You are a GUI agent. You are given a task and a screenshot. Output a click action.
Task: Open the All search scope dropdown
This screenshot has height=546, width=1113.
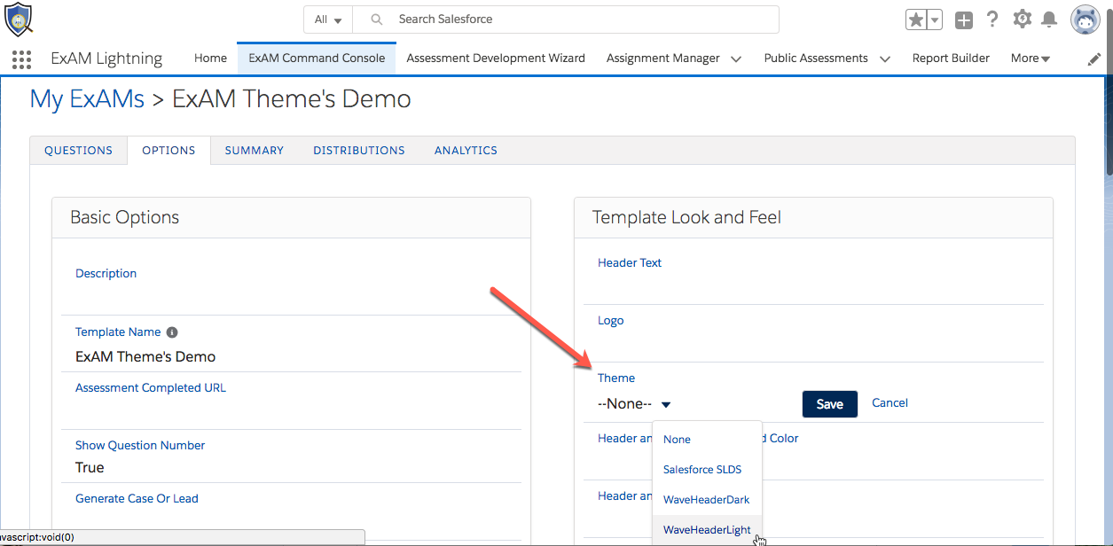[x=328, y=19]
